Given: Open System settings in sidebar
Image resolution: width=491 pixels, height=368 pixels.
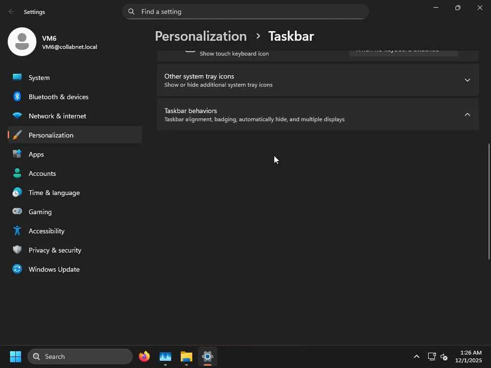Looking at the screenshot, I should click(x=74, y=78).
